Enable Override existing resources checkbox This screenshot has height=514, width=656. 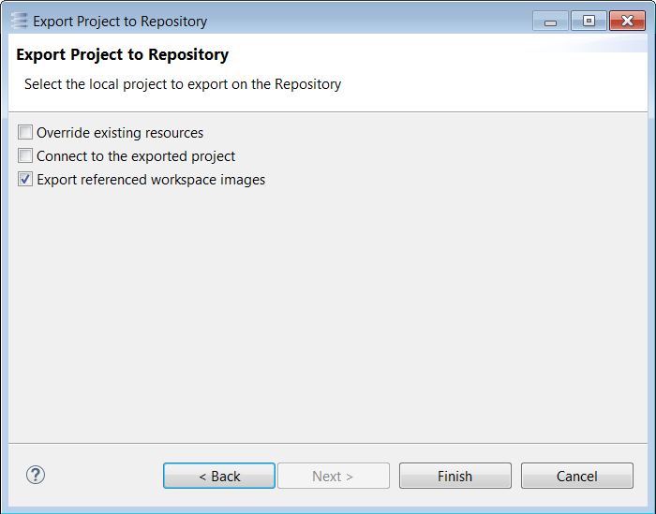coord(25,132)
